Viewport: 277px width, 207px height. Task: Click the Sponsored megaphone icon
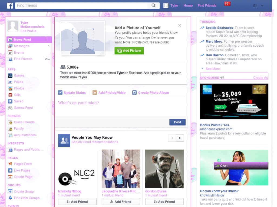tap(222, 78)
